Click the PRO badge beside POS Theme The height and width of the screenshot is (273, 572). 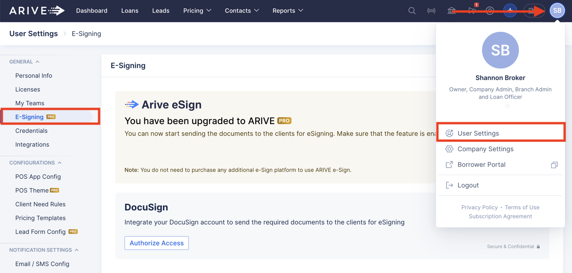pos(54,190)
